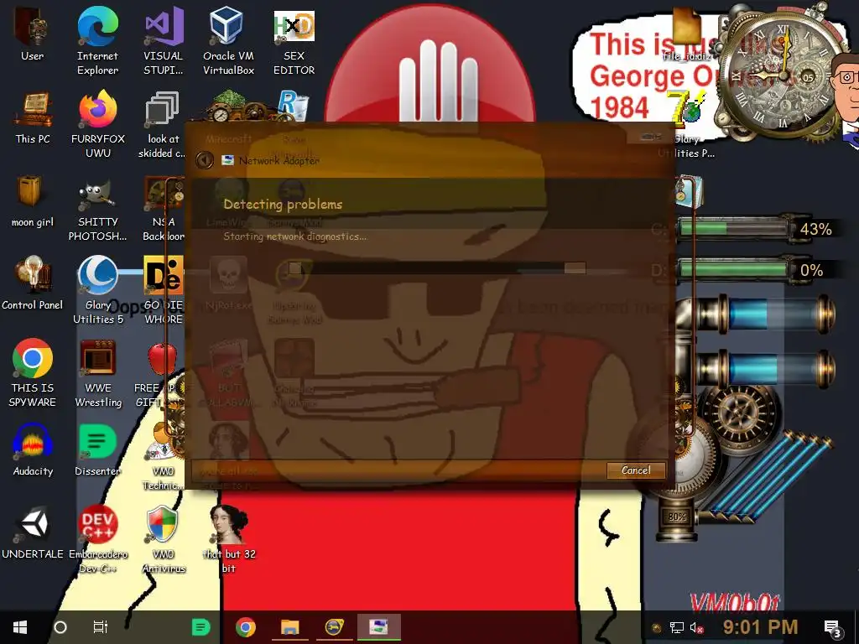Open the NSA Backdoor desktop icon
Viewport: 859px width, 644px height.
(164, 208)
